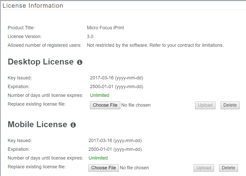Click the Desktop License heading text
The image size is (246, 176).
[41, 62]
